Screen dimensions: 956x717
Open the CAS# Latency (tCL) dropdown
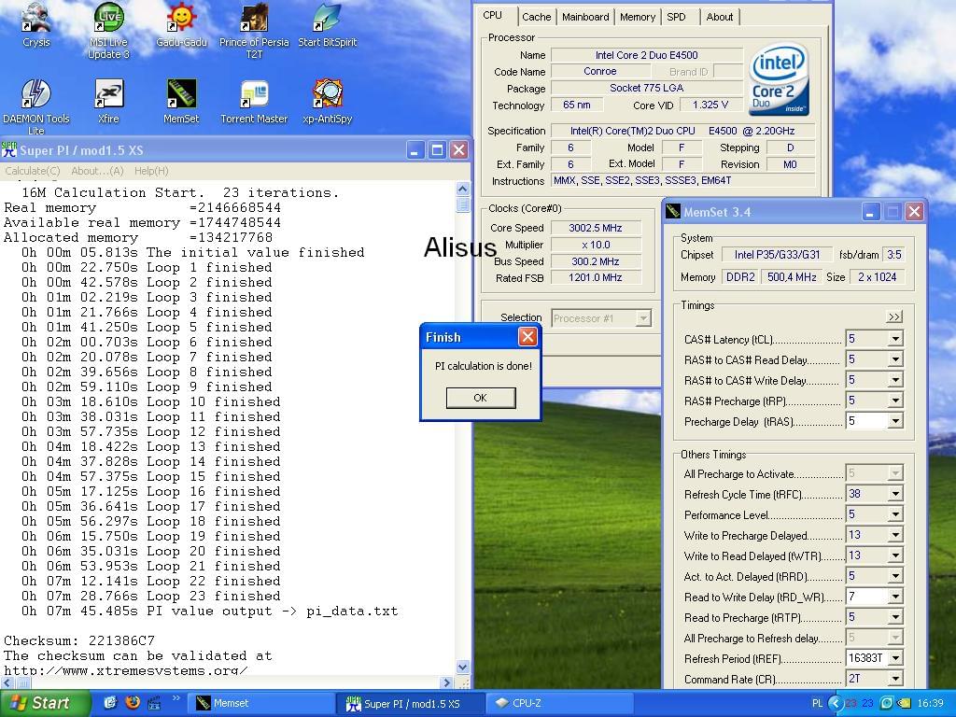(x=895, y=339)
